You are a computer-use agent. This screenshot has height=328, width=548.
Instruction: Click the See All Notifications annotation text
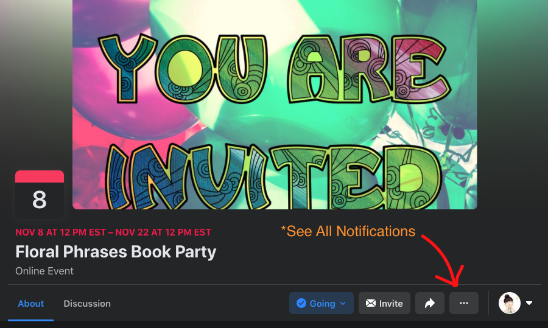(x=348, y=231)
